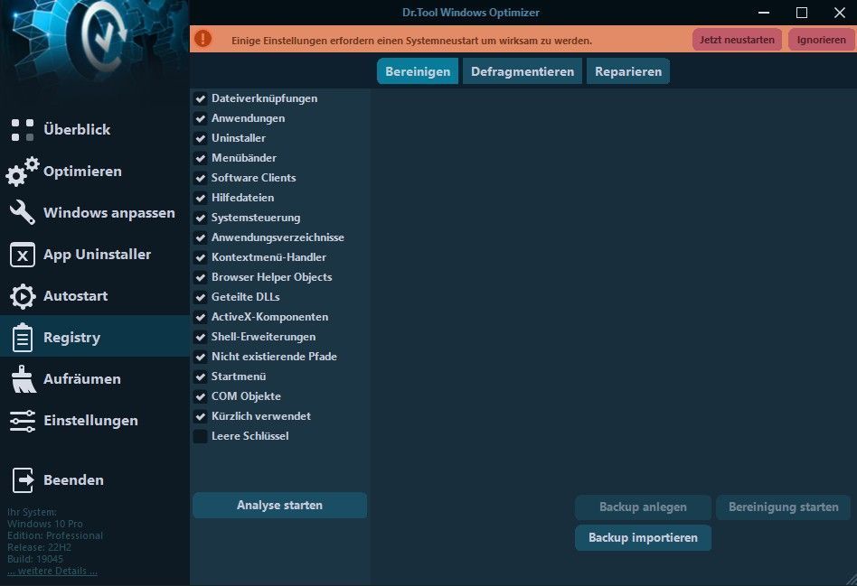Uncheck the Dateiverknüpfungen checkbox
The width and height of the screenshot is (857, 586).
tap(201, 98)
